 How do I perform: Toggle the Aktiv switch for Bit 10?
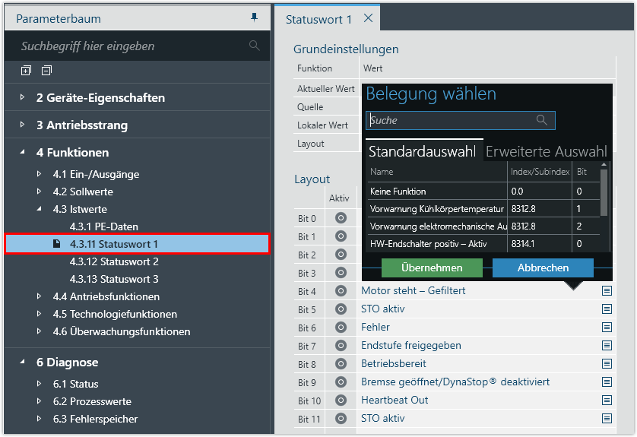click(341, 401)
